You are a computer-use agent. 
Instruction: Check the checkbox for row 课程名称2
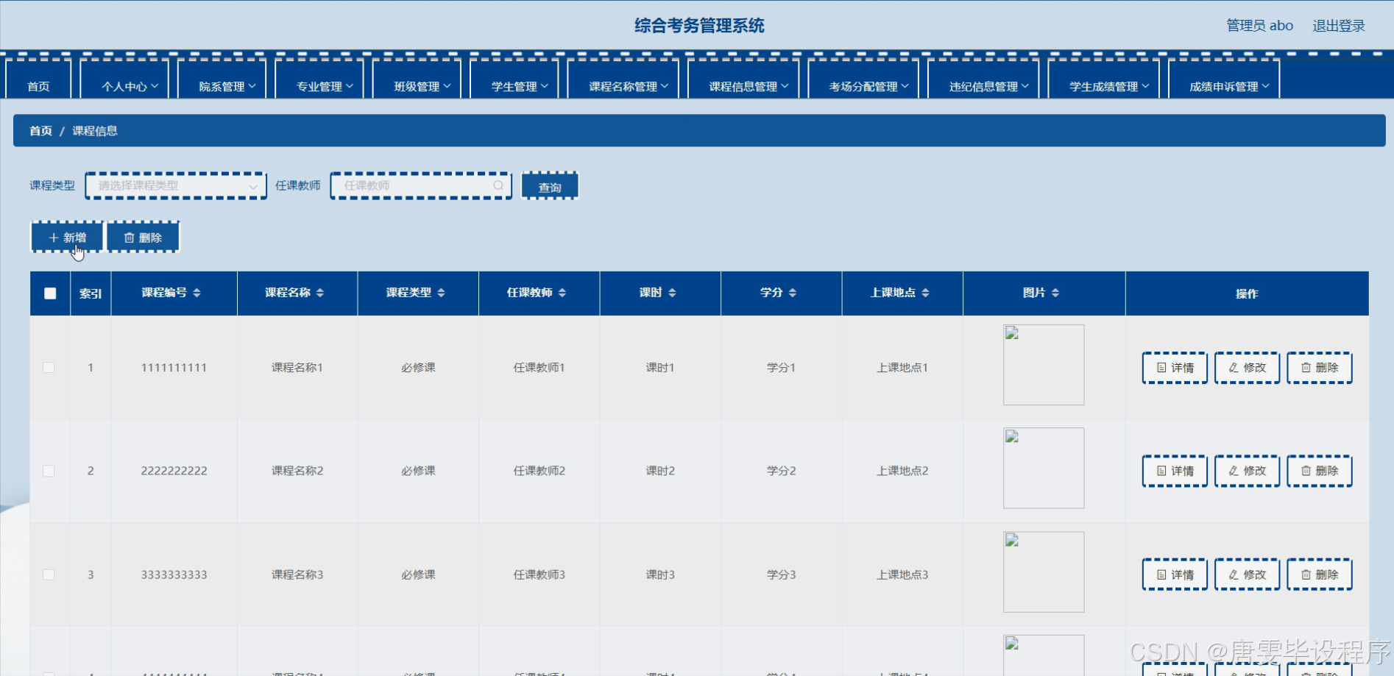coord(49,471)
